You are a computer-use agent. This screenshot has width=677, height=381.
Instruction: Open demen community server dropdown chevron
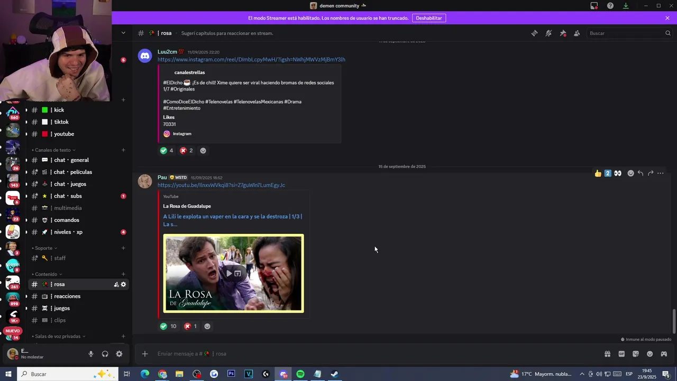pyautogui.click(x=123, y=33)
